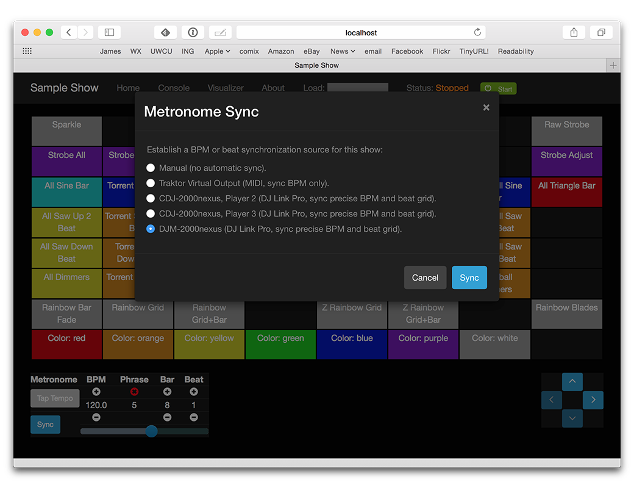Click the green Start button
634x488 pixels.
(x=498, y=88)
